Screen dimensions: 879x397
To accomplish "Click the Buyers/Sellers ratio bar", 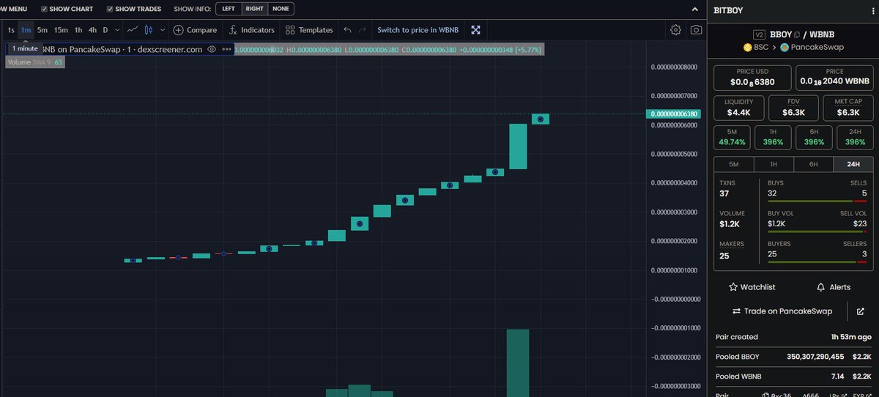I will click(817, 262).
